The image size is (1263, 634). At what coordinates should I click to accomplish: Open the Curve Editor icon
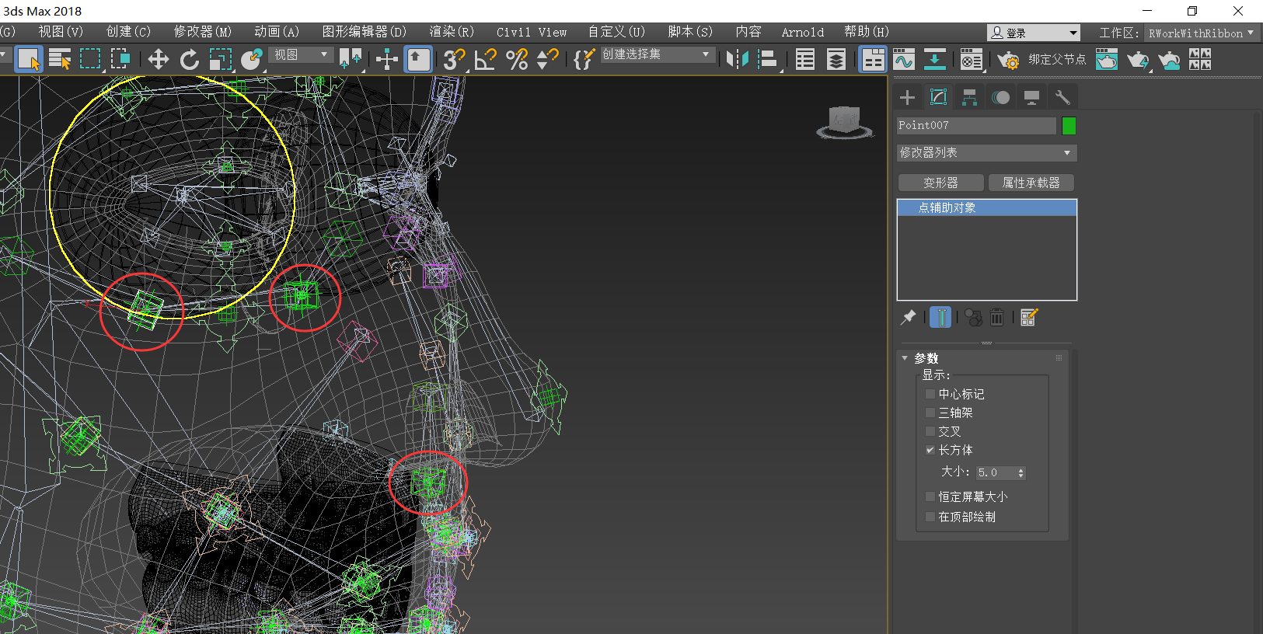(x=904, y=60)
